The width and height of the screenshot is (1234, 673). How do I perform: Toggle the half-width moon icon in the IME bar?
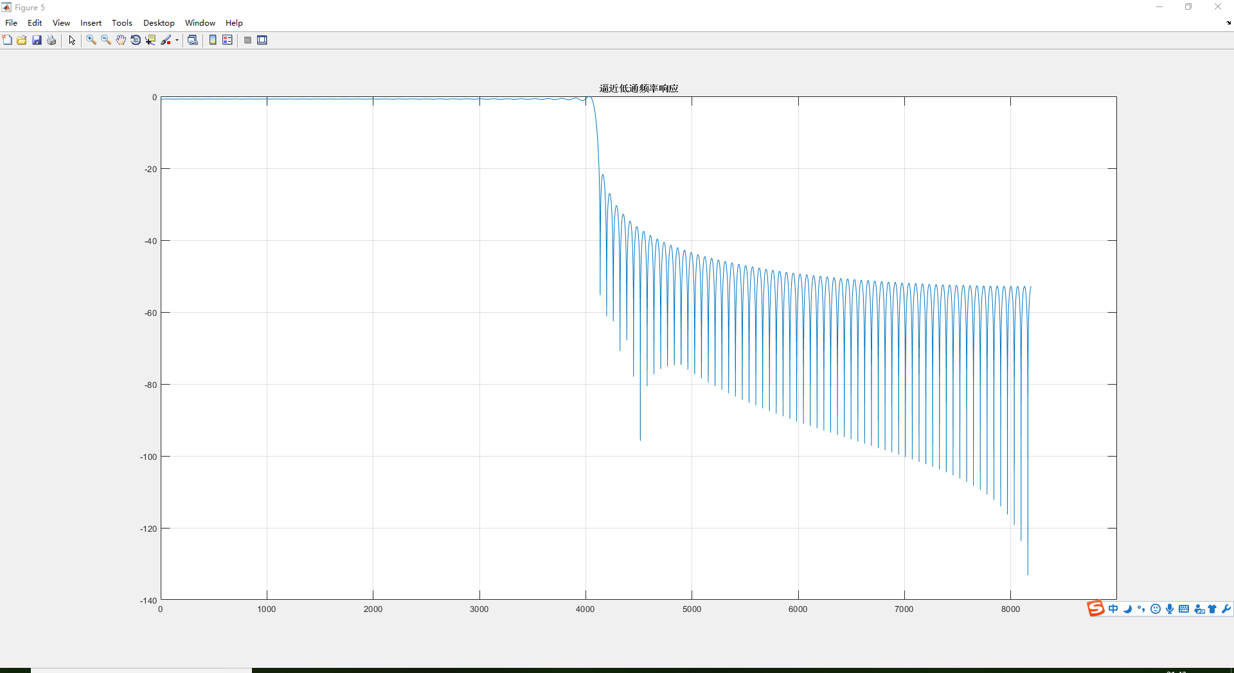click(x=1127, y=609)
